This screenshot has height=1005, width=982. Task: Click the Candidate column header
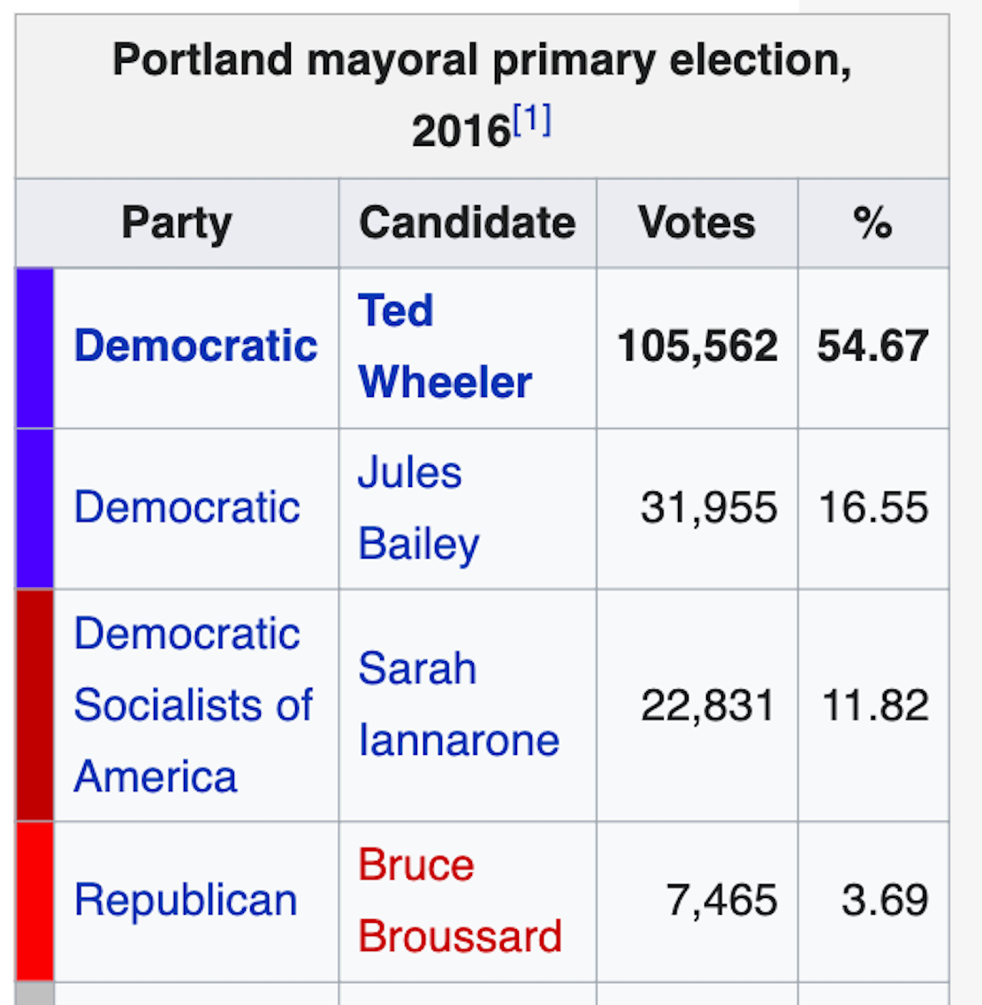(467, 223)
